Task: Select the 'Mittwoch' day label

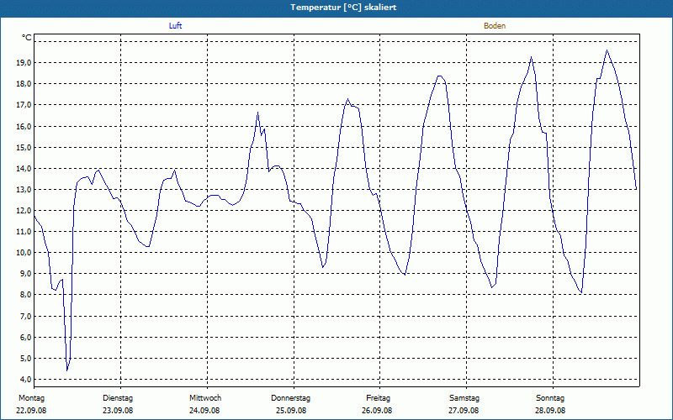Action: point(205,398)
